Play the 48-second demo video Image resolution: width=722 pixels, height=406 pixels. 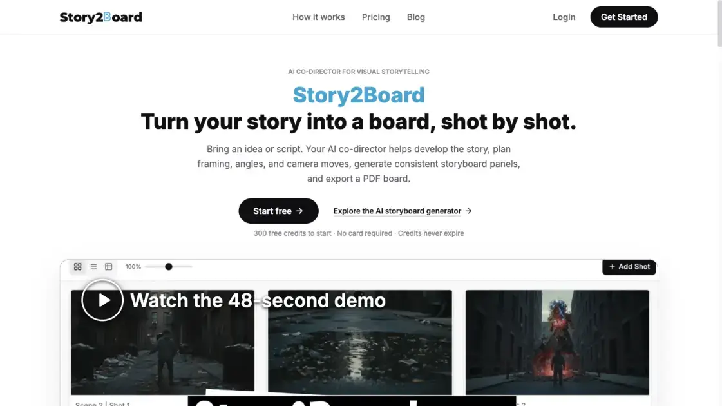[102, 300]
